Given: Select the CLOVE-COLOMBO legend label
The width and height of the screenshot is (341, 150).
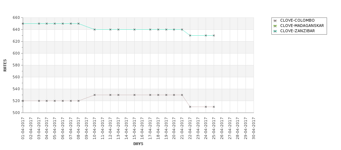Looking at the screenshot, I should pos(297,20).
